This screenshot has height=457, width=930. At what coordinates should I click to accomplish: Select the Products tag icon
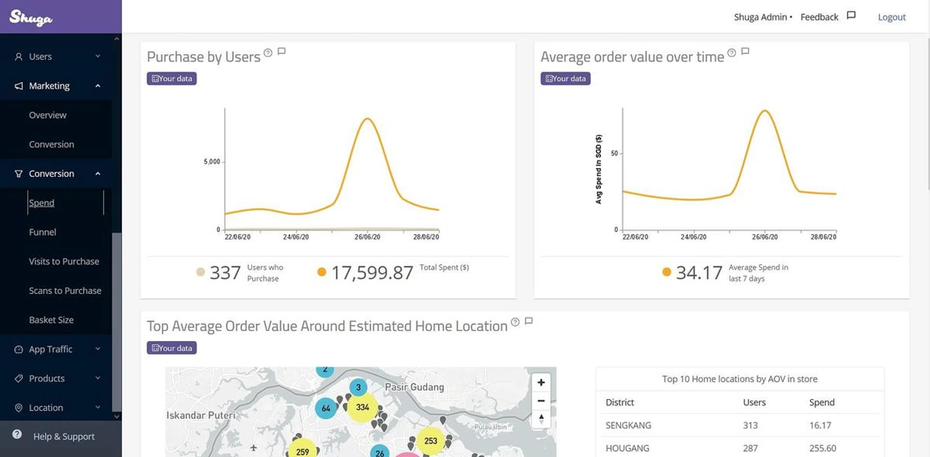click(18, 378)
